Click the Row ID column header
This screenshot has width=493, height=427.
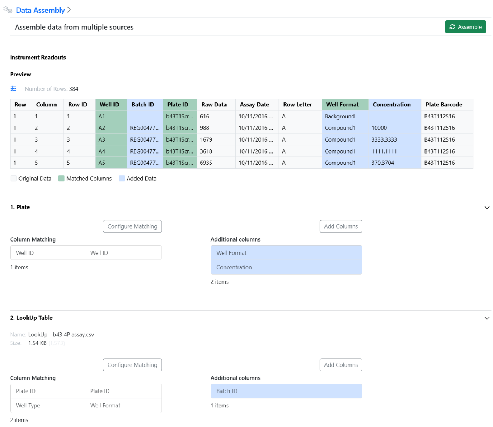click(79, 105)
